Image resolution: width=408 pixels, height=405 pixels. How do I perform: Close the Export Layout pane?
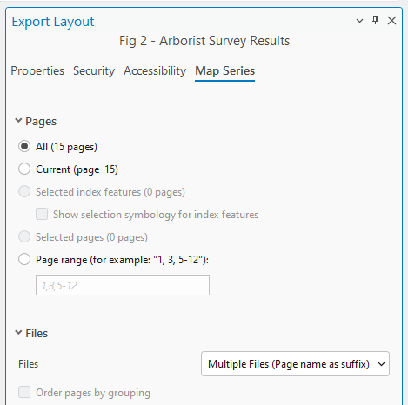coord(391,21)
